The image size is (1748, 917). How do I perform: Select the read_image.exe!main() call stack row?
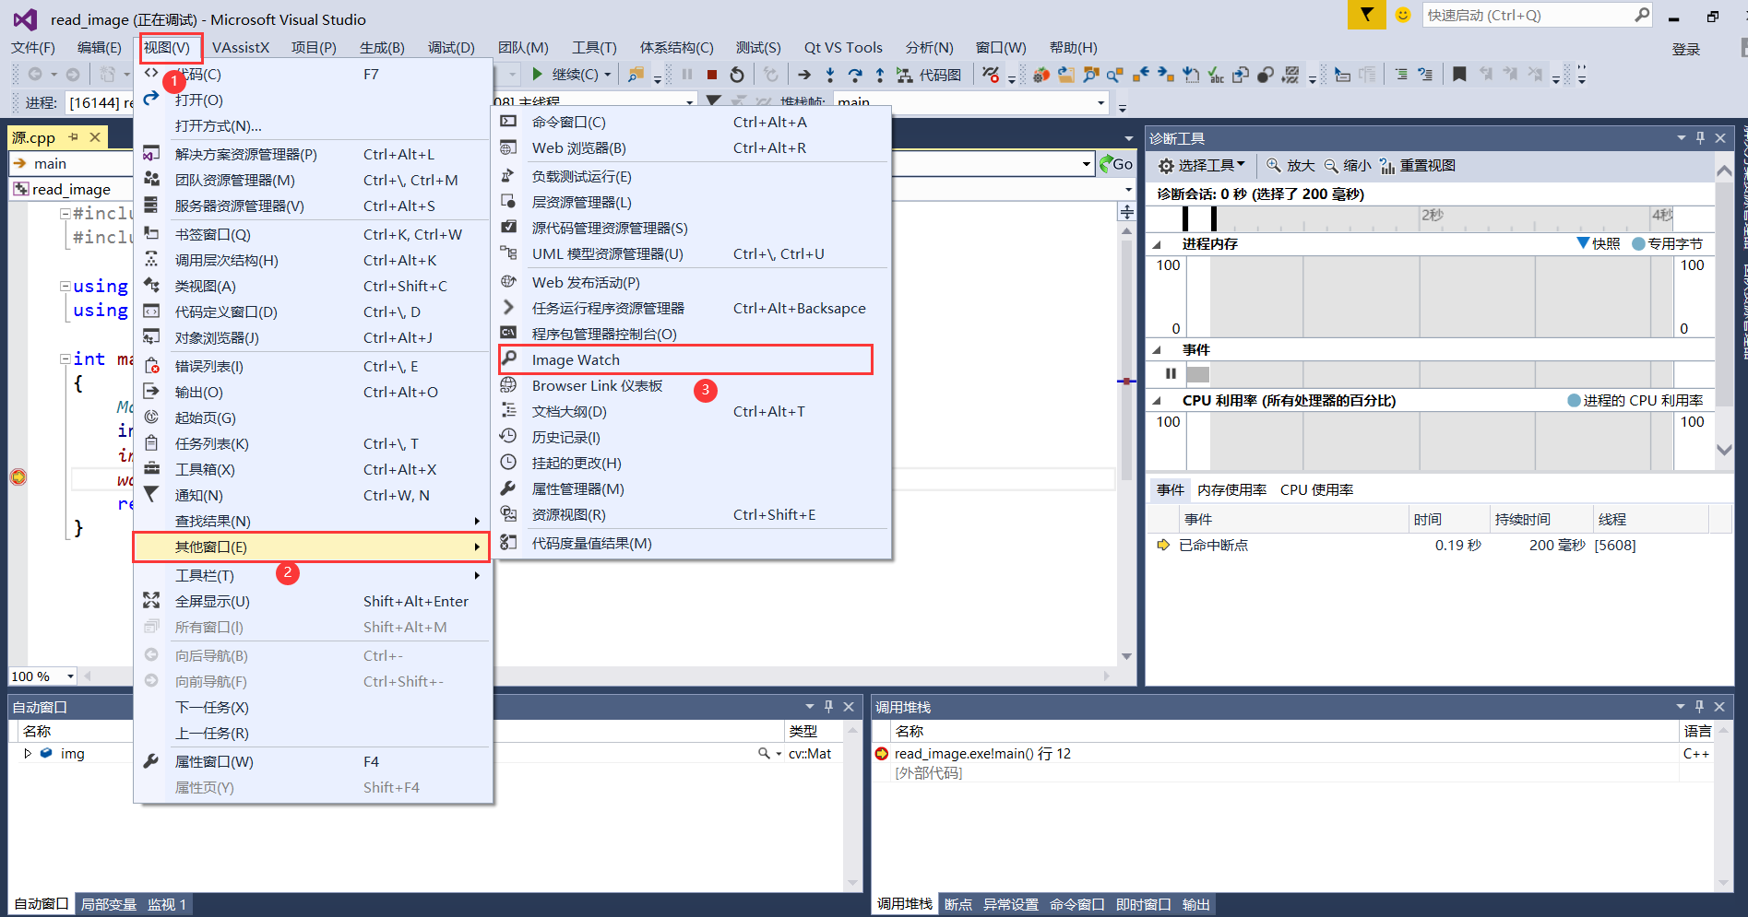coord(1290,754)
